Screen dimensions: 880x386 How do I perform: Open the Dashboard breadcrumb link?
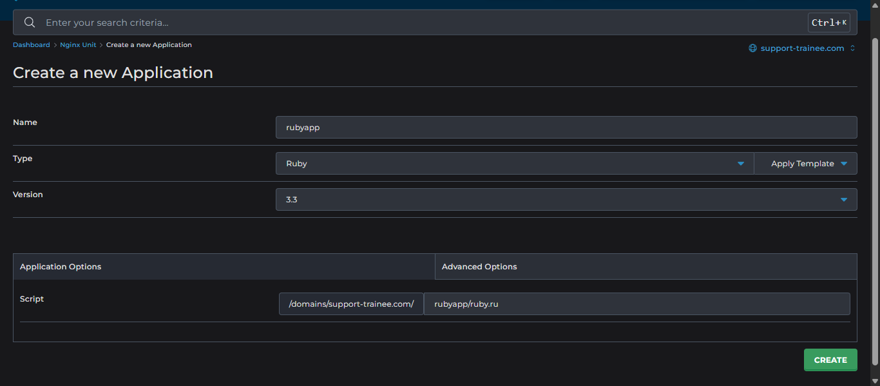tap(31, 45)
